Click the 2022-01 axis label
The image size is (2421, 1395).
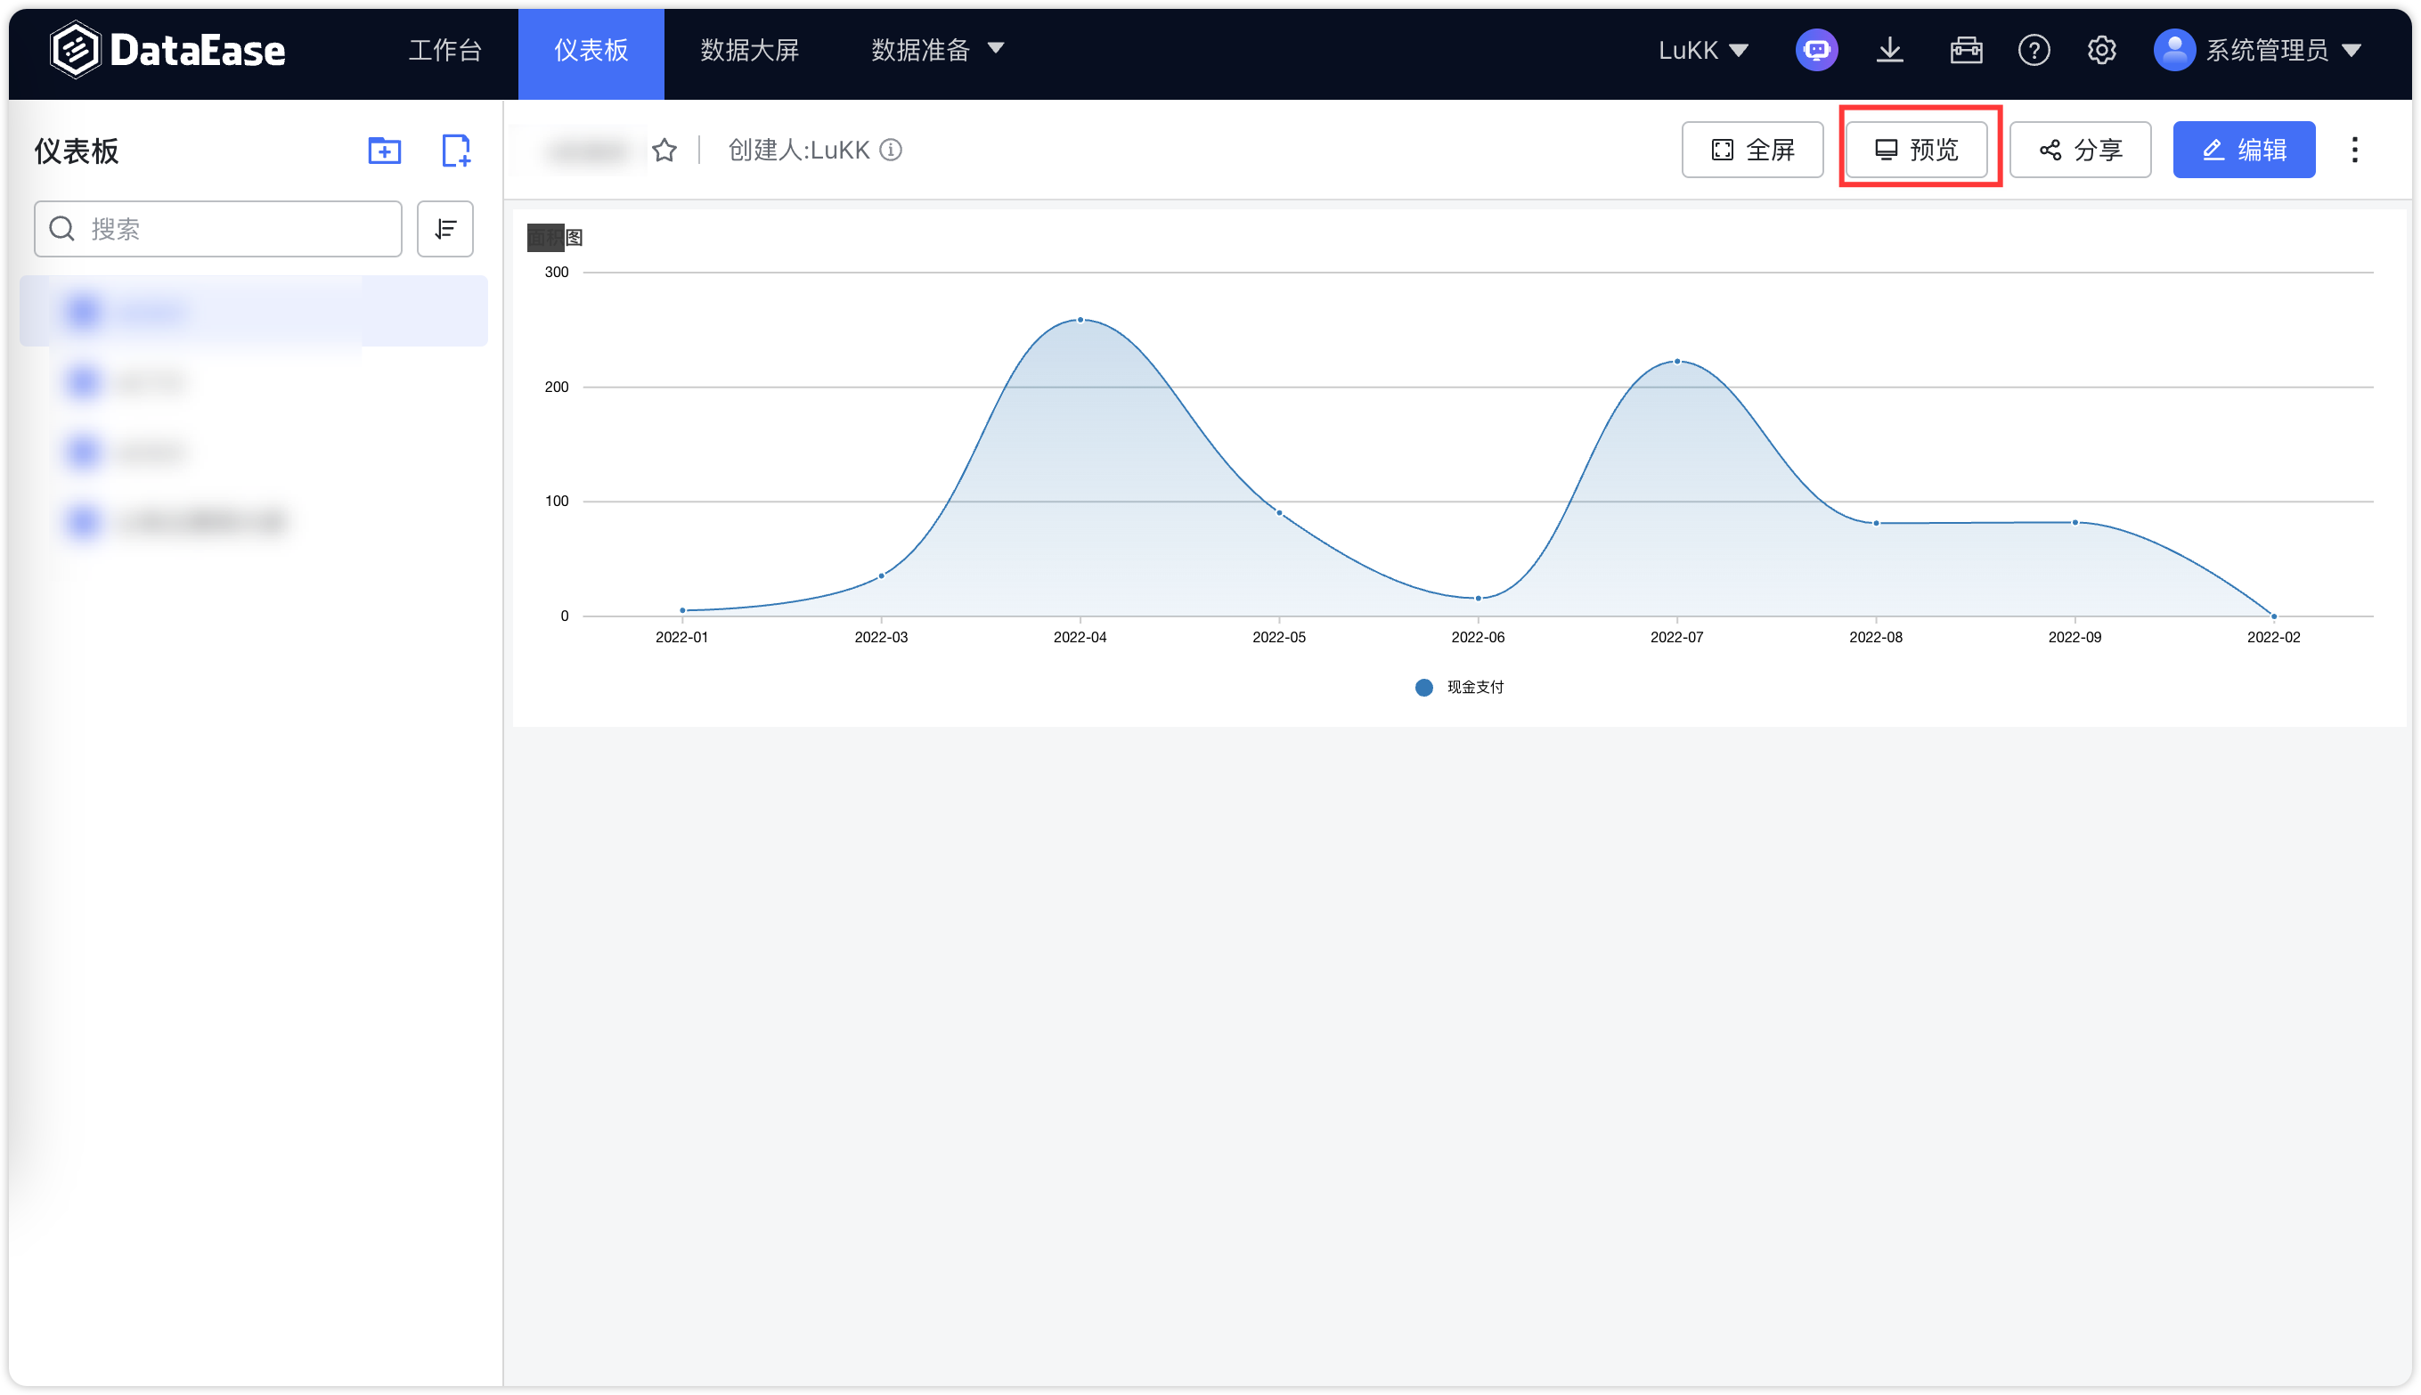click(682, 637)
